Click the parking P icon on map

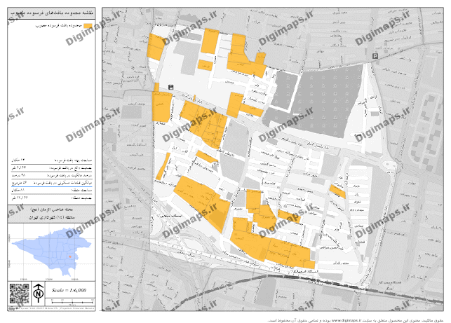(375, 57)
